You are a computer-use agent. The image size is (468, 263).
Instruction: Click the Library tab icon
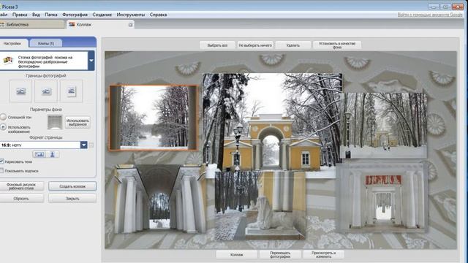click(x=2, y=25)
